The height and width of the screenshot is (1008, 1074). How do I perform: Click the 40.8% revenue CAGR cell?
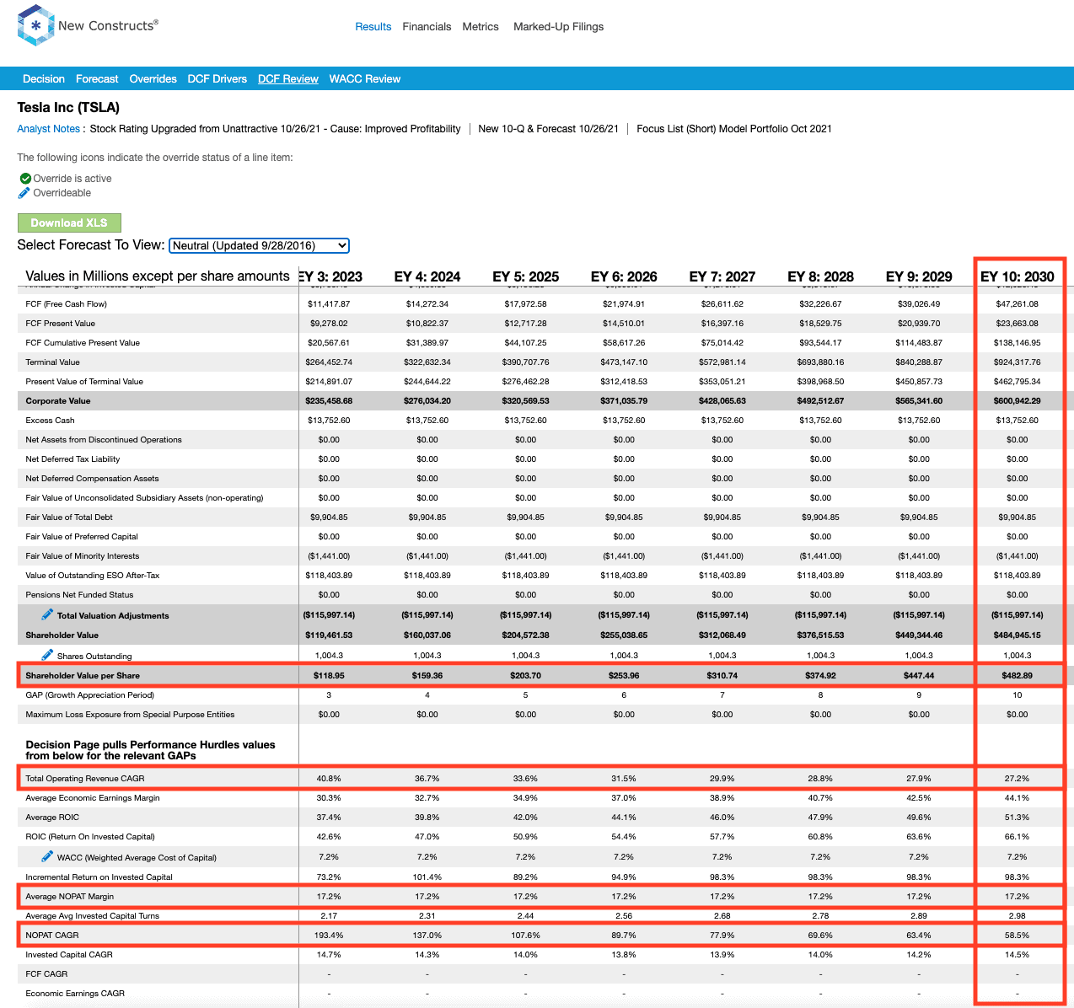click(x=329, y=779)
